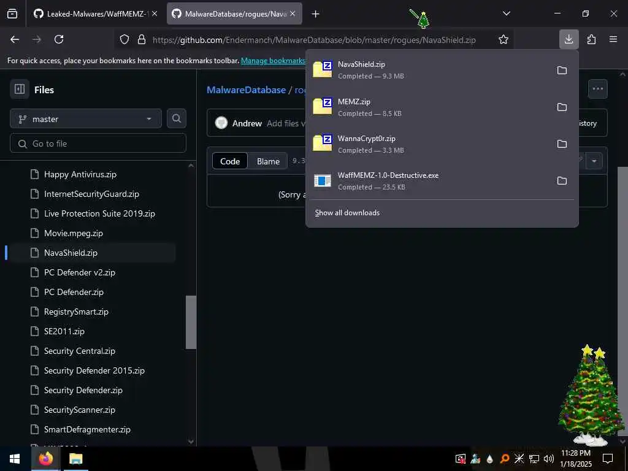Select Live Protection Suite 2019.zip
This screenshot has width=628, height=471.
click(x=99, y=213)
